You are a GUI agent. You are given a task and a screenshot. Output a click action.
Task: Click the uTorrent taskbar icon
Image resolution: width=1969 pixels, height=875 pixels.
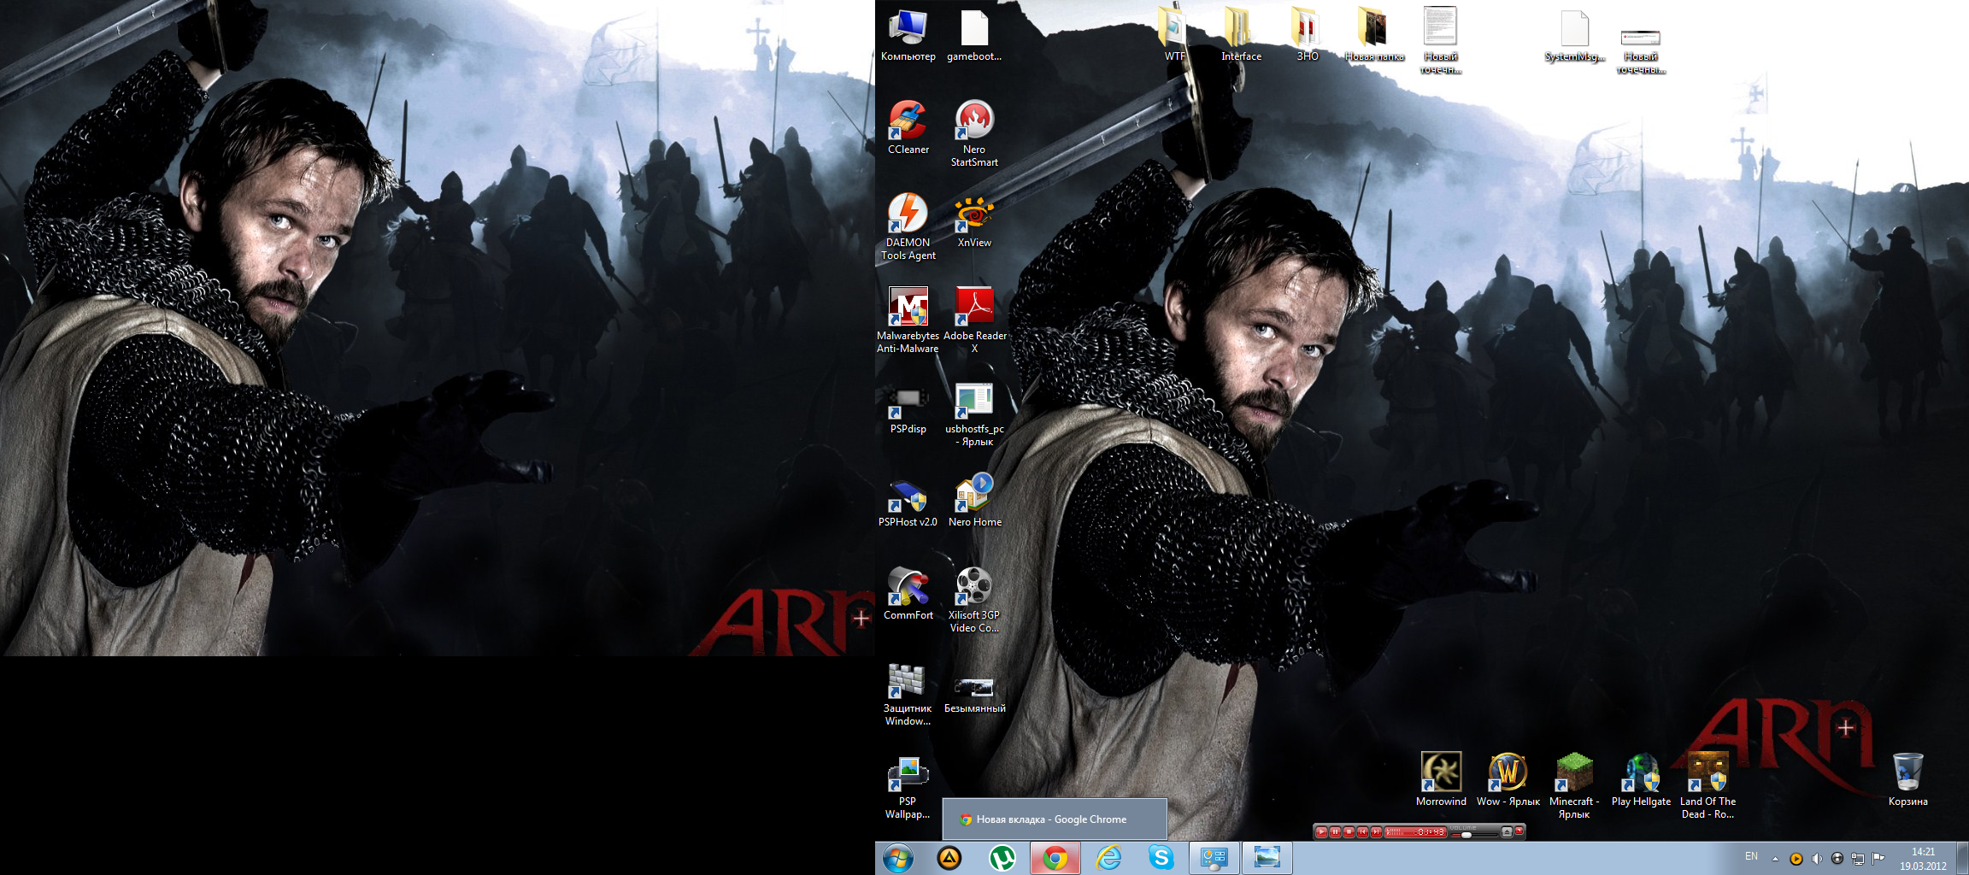click(1002, 858)
